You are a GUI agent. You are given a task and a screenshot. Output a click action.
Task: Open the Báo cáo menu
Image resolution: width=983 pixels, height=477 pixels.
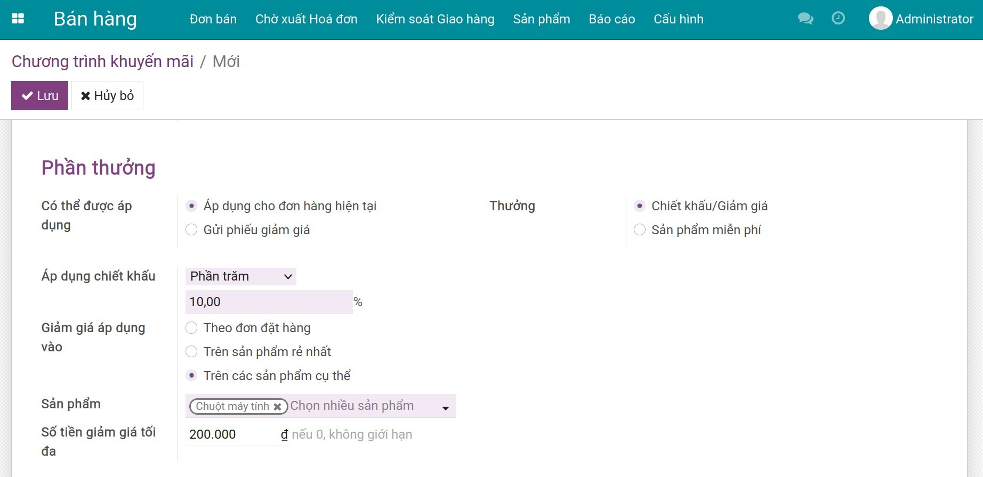[x=612, y=19]
